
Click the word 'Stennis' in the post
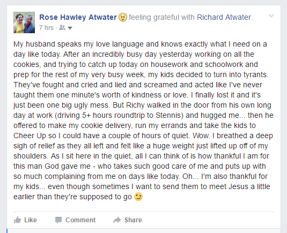[168, 115]
